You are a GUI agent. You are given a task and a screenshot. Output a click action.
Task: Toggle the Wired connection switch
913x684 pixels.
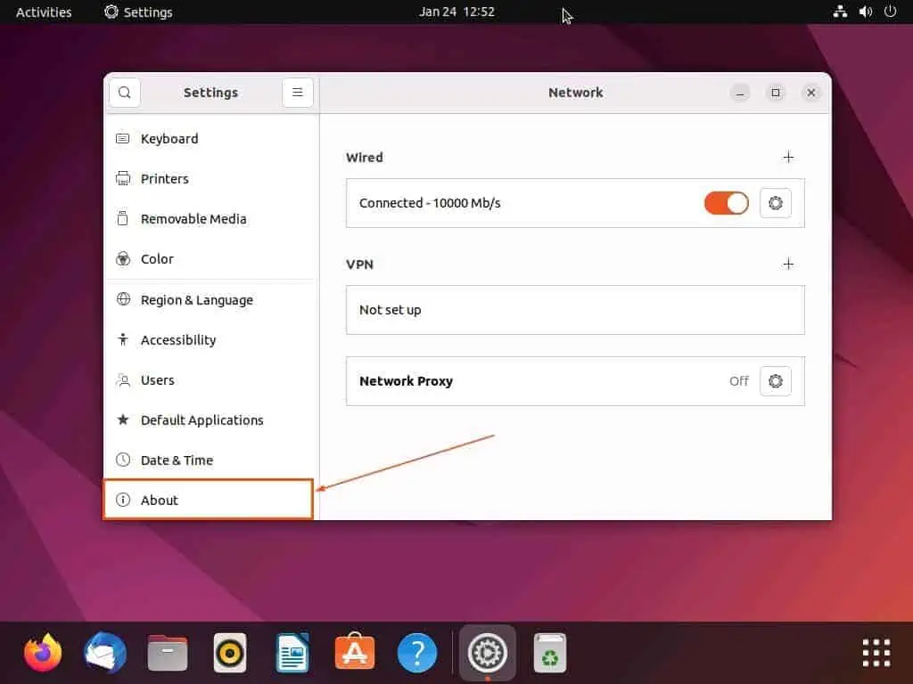(726, 203)
